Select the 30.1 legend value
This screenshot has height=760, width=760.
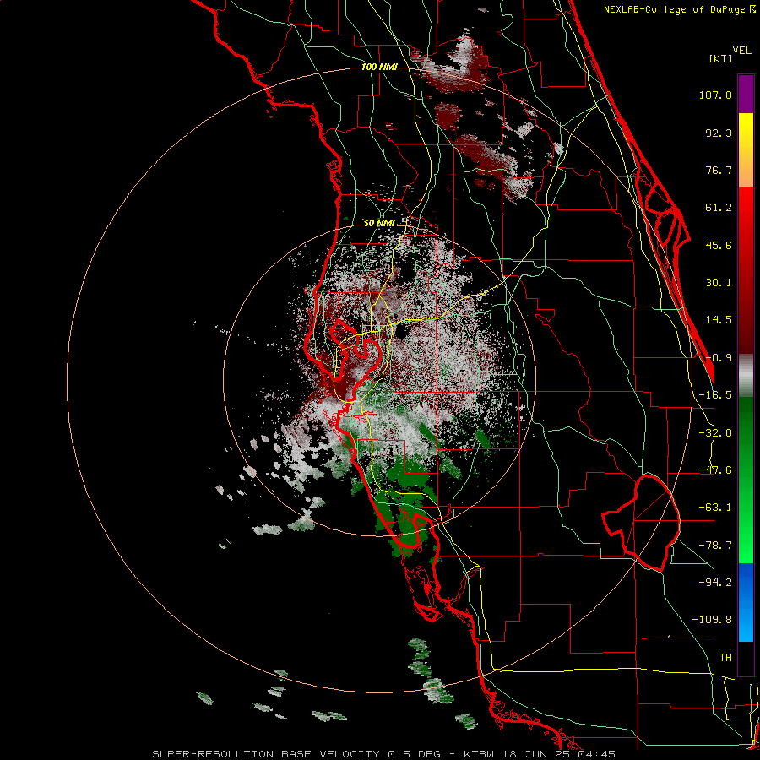click(719, 283)
